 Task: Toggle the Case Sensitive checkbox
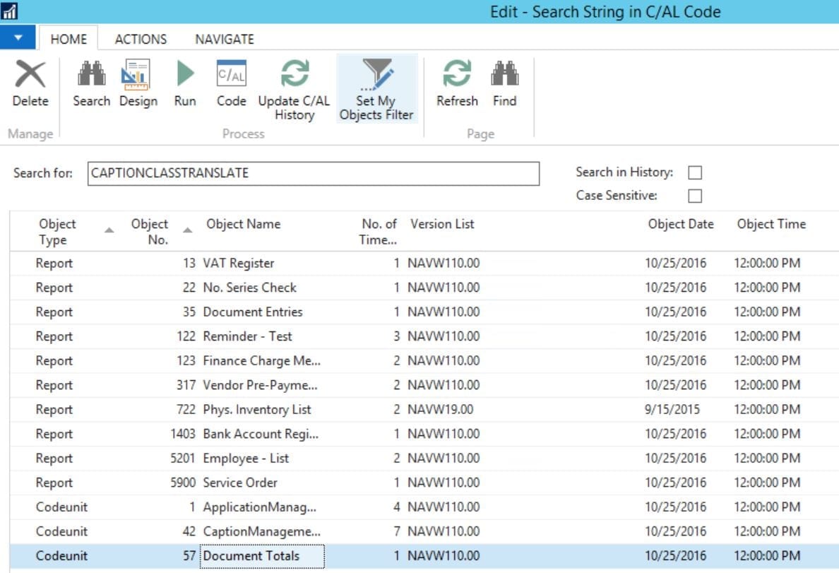pyautogui.click(x=695, y=196)
